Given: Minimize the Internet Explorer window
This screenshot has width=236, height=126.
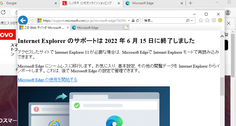Looking at the screenshot, I should click(194, 14).
